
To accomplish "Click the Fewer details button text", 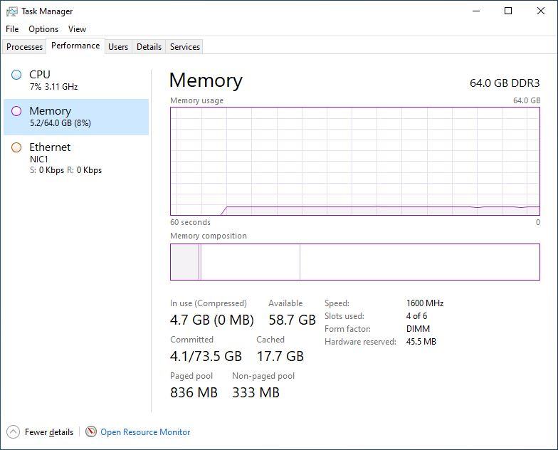I will point(49,432).
